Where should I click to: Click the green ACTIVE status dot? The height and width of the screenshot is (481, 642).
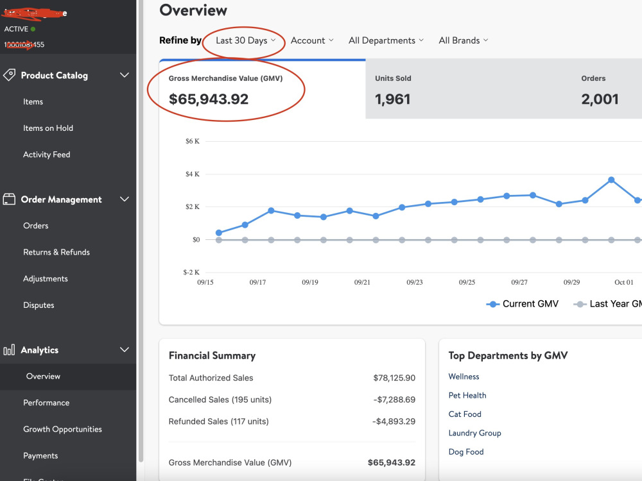(33, 29)
